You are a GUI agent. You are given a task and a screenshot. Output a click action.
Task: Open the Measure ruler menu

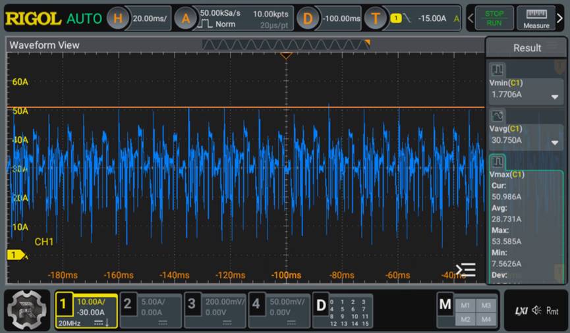point(536,18)
